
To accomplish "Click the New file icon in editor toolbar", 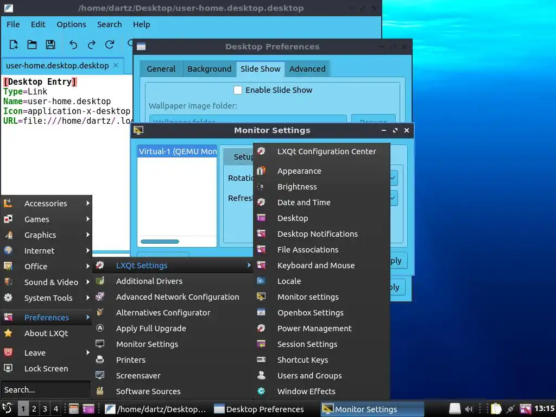I will click(x=14, y=45).
